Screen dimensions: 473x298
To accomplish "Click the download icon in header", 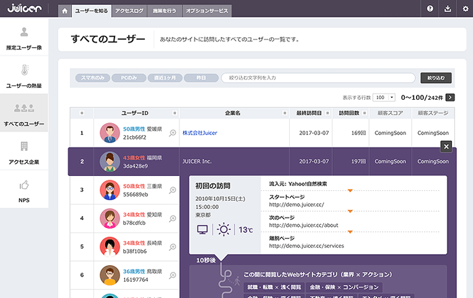I will point(448,9).
